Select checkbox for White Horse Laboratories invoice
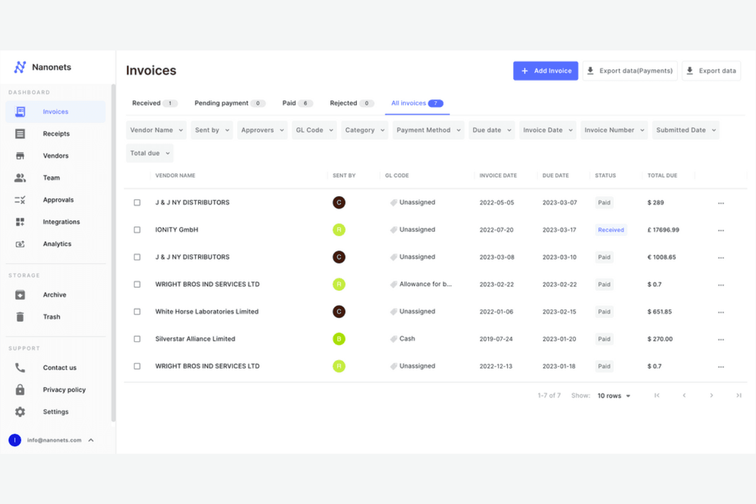This screenshot has width=756, height=504. tap(137, 311)
